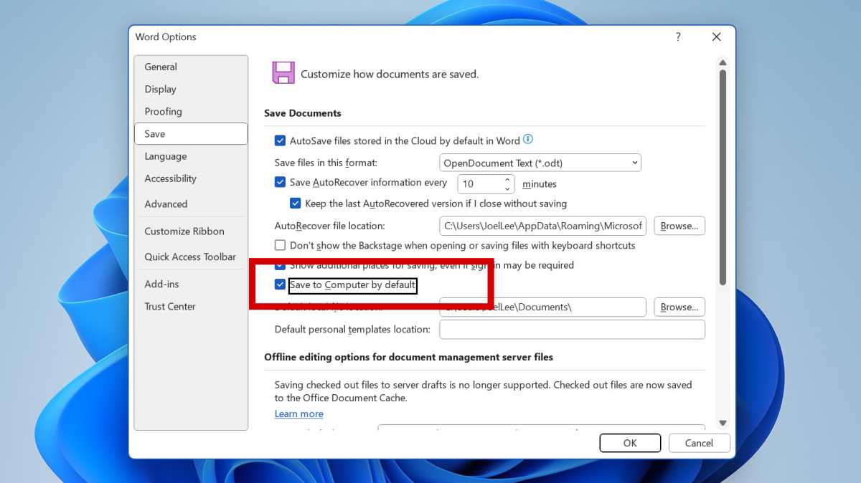Browse for AutoRecover file location
Screen dimensions: 861x483
(x=678, y=226)
